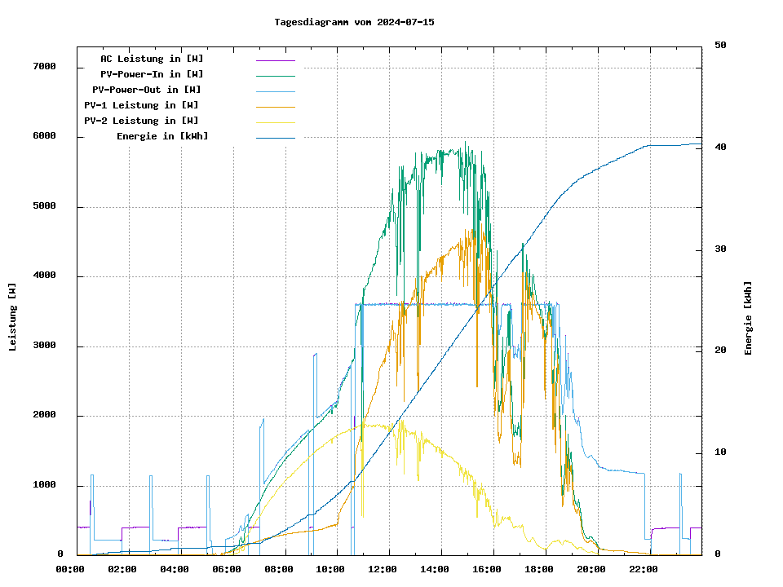Click the Leistung [W] left axis title

13,317
